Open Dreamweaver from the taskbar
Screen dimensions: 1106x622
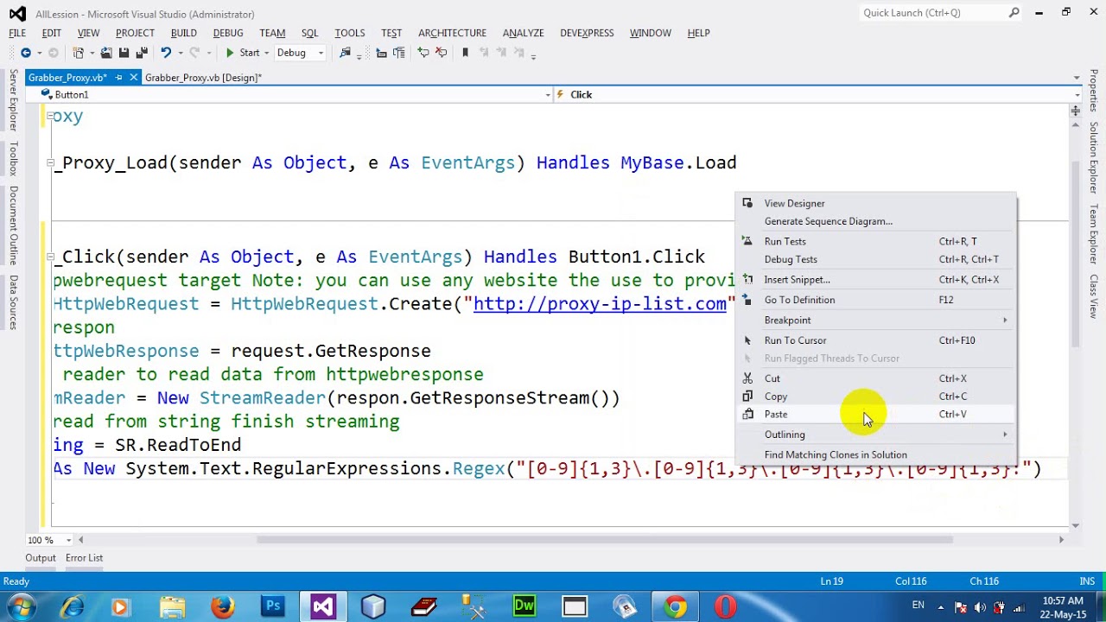[524, 606]
